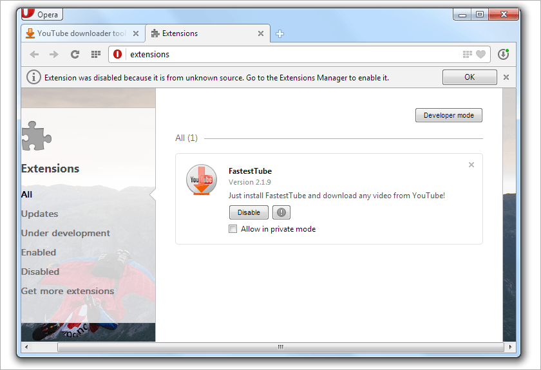Click the red Opera badge in address bar
This screenshot has height=370, width=541.
(118, 54)
